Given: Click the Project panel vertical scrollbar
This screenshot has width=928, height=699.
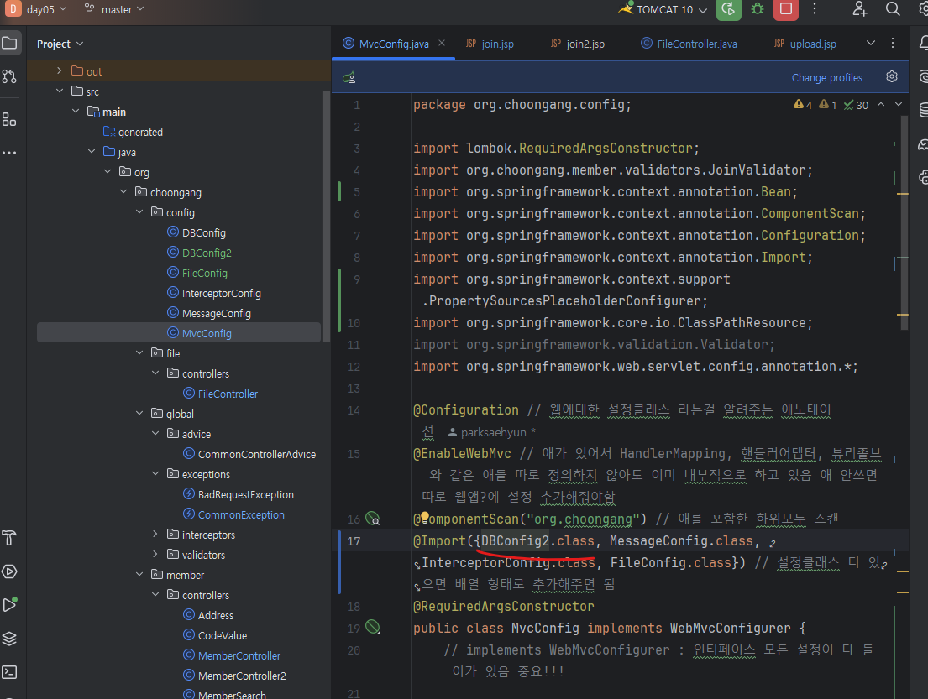Looking at the screenshot, I should 326,216.
